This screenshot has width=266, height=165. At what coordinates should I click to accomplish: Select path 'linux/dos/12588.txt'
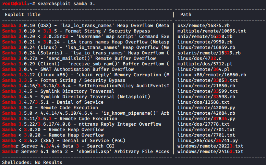[203, 102]
